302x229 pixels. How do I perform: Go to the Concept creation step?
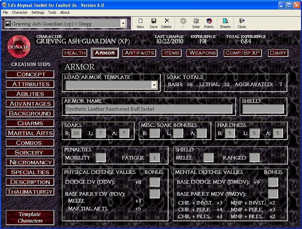click(x=30, y=74)
